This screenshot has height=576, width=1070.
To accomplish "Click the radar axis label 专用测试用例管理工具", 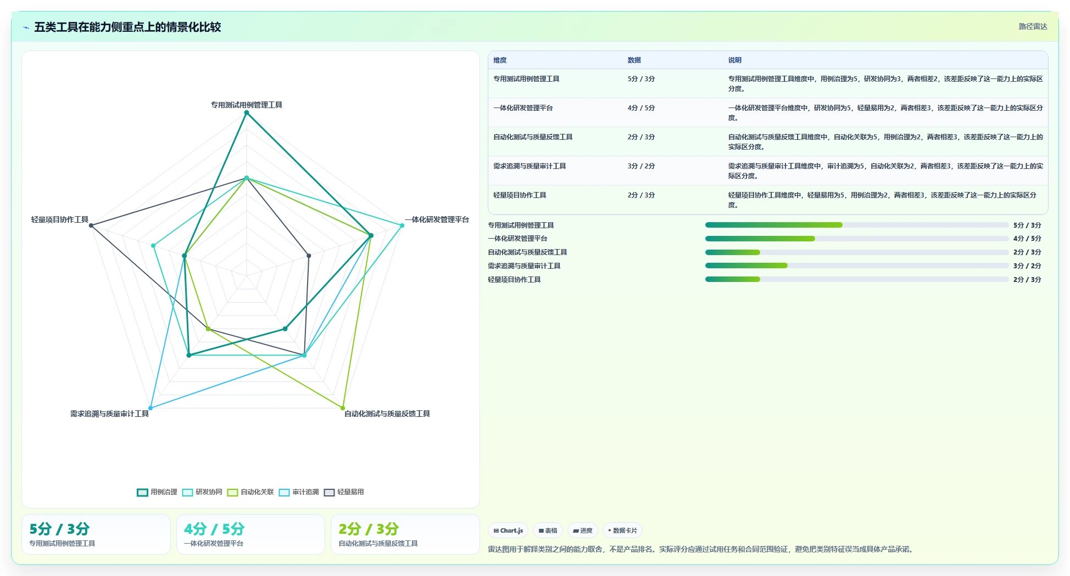I will tap(247, 105).
